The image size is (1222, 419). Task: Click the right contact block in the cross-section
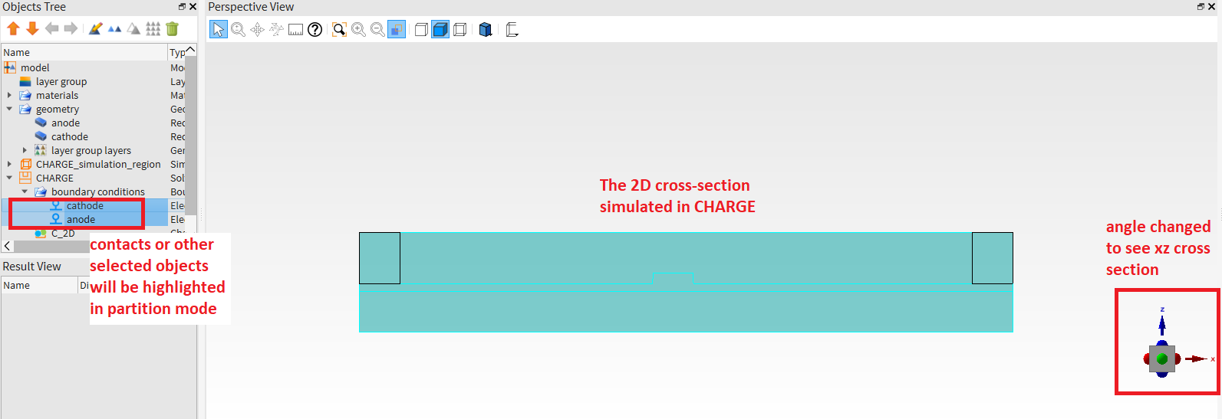(x=993, y=258)
